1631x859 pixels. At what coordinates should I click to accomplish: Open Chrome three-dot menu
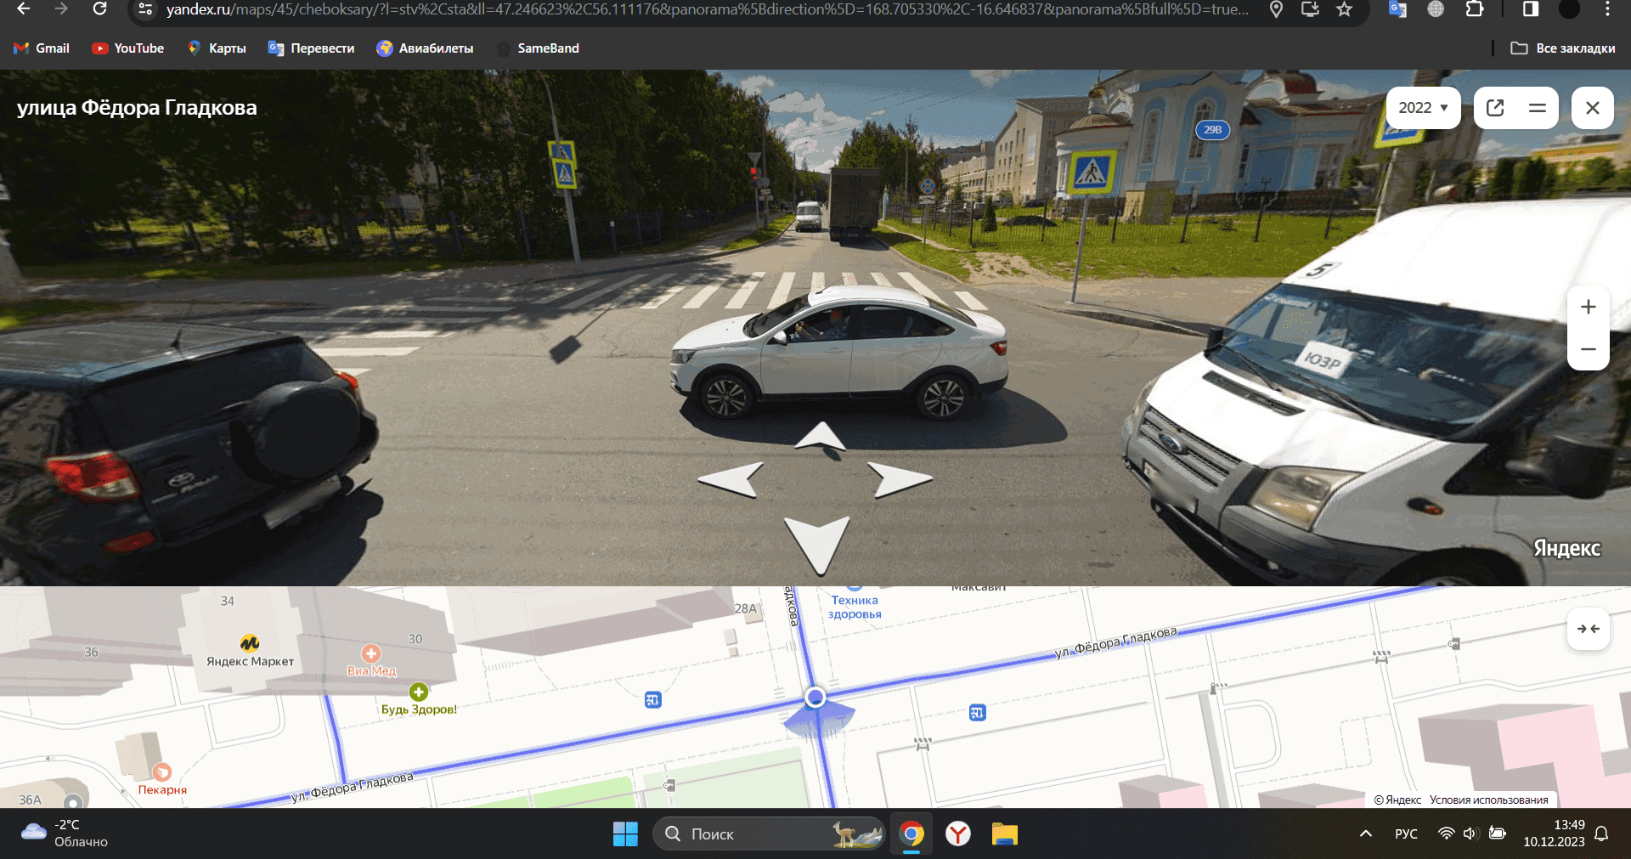(1606, 9)
